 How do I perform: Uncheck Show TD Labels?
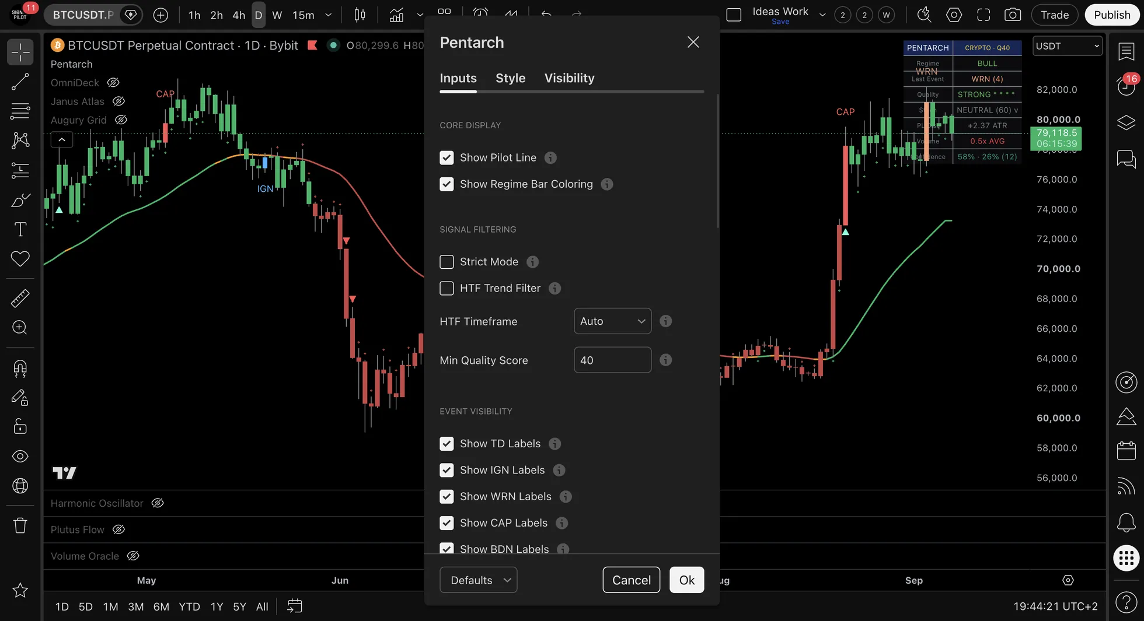[x=447, y=444]
